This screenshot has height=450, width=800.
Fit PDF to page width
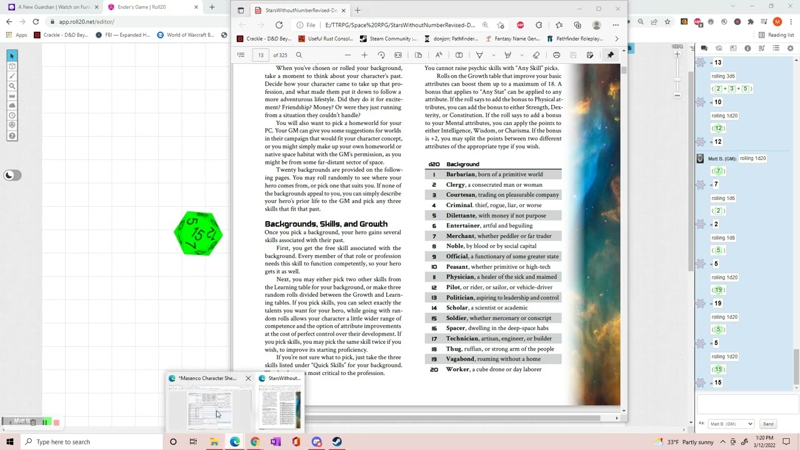click(398, 55)
